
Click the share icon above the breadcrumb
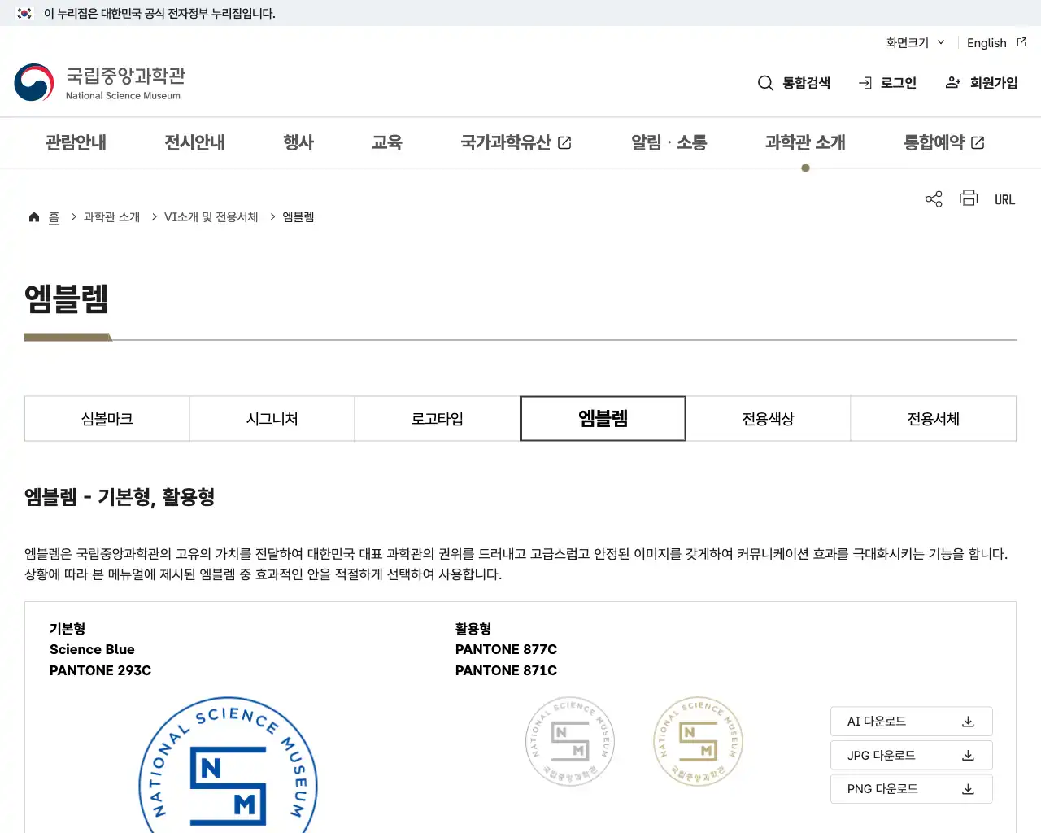[x=933, y=198]
